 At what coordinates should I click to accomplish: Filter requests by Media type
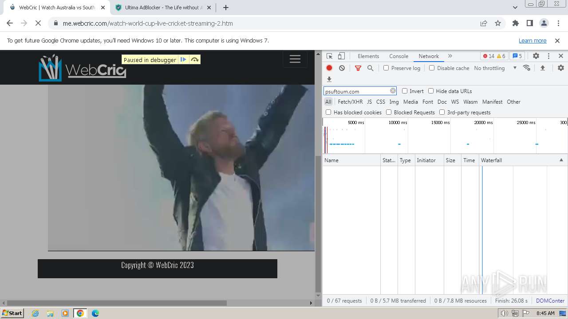(410, 101)
